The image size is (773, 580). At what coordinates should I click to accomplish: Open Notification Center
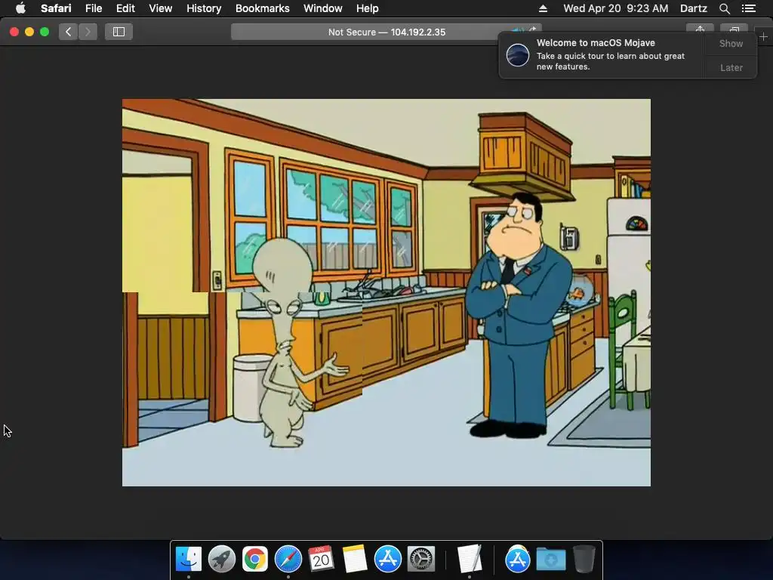(749, 8)
